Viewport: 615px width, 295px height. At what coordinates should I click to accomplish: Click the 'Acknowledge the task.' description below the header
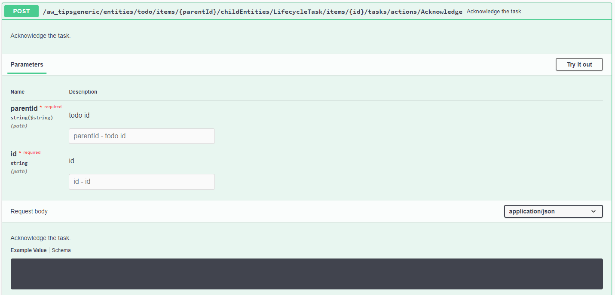pos(40,36)
